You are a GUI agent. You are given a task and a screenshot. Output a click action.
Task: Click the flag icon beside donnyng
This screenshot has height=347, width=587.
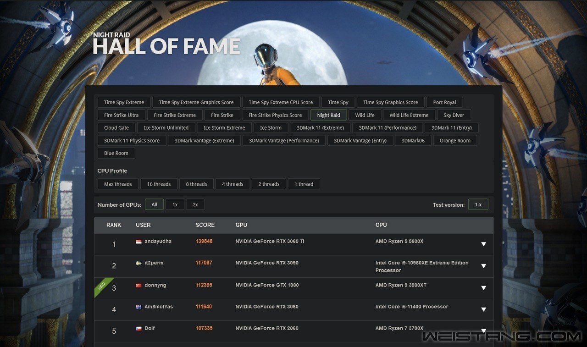pyautogui.click(x=138, y=285)
